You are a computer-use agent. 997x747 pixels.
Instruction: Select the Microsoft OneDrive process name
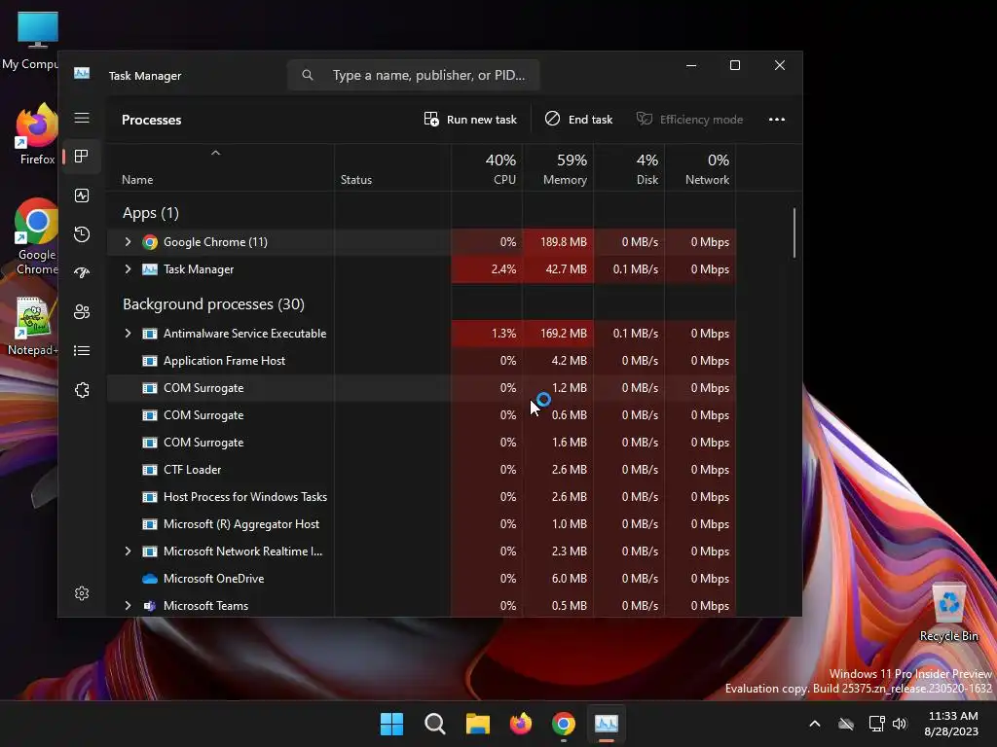213,579
